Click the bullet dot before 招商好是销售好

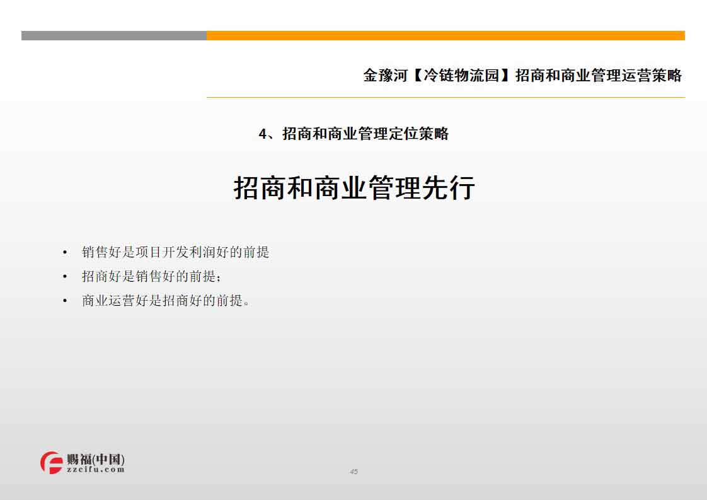click(x=65, y=277)
